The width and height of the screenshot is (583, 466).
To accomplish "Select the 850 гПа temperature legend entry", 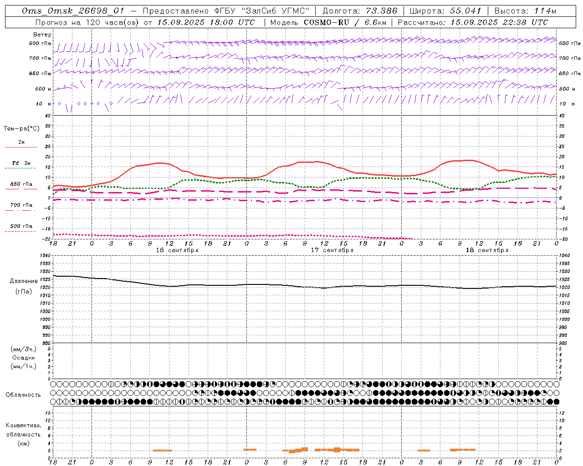I will point(21,184).
